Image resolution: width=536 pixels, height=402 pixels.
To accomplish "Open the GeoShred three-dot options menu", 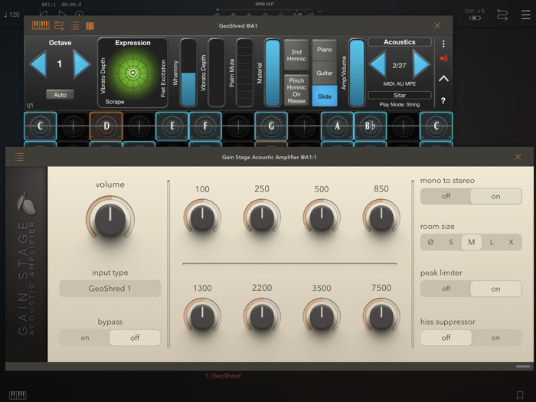I will click(443, 44).
